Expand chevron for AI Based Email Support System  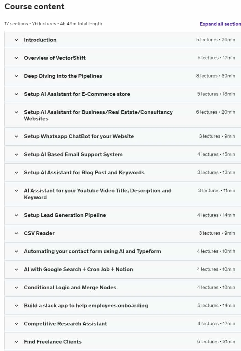[16, 155]
